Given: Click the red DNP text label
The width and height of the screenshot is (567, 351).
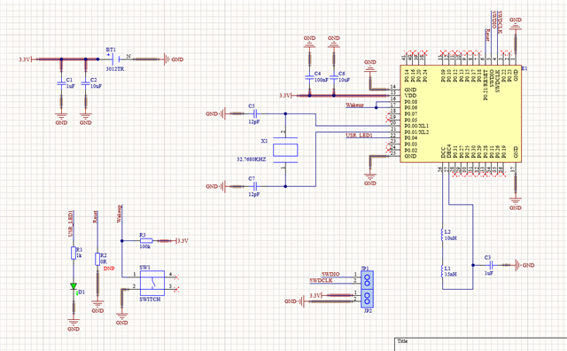Looking at the screenshot, I should pos(109,269).
